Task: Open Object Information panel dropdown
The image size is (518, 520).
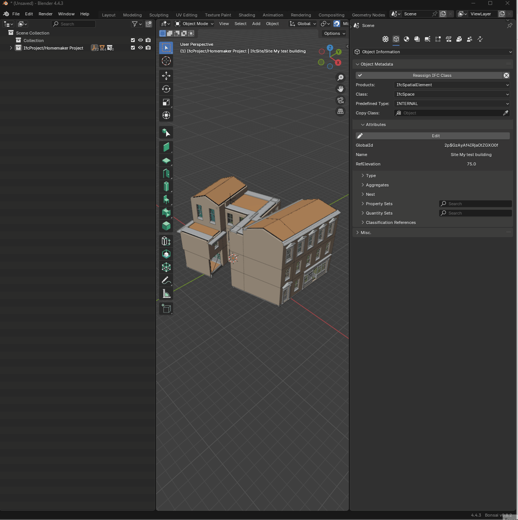Action: [433, 52]
